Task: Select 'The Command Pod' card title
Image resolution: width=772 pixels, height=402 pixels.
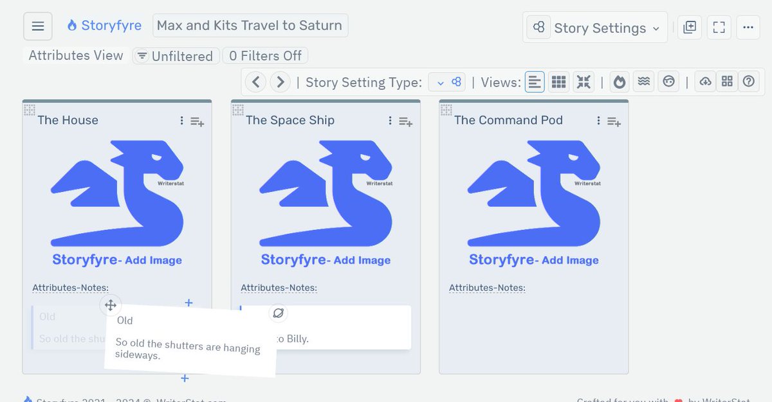Action: pos(508,120)
